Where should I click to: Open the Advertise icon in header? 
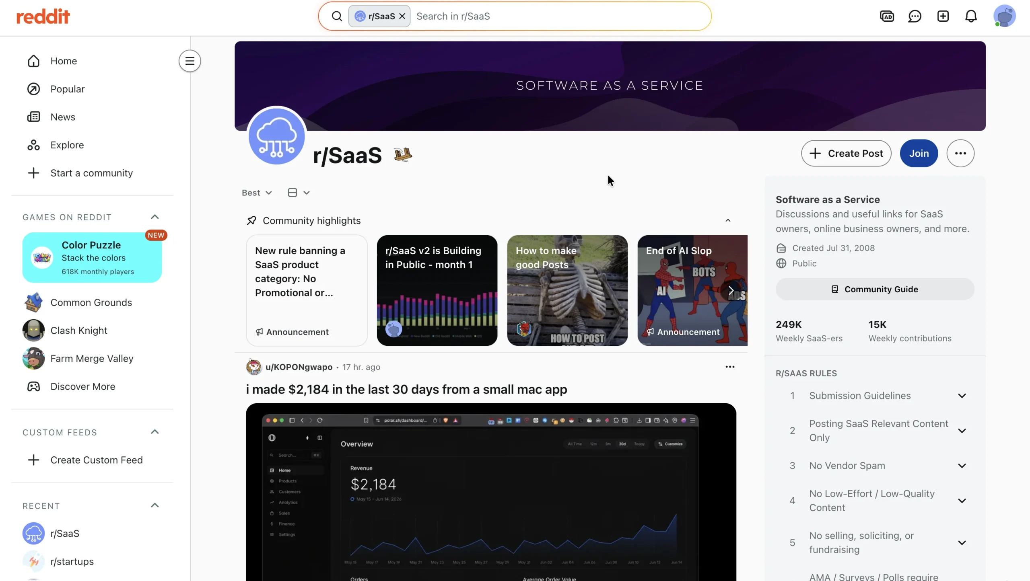click(887, 16)
